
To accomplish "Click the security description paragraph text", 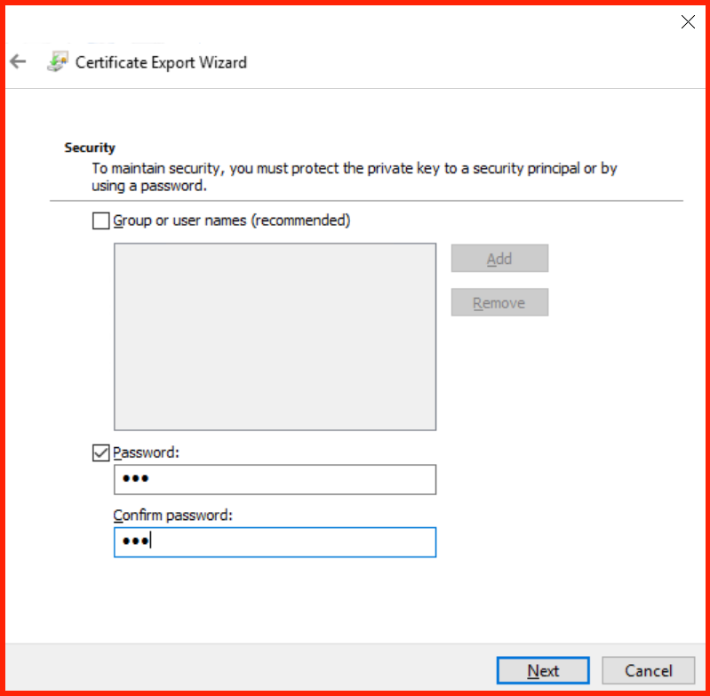I will point(354,177).
